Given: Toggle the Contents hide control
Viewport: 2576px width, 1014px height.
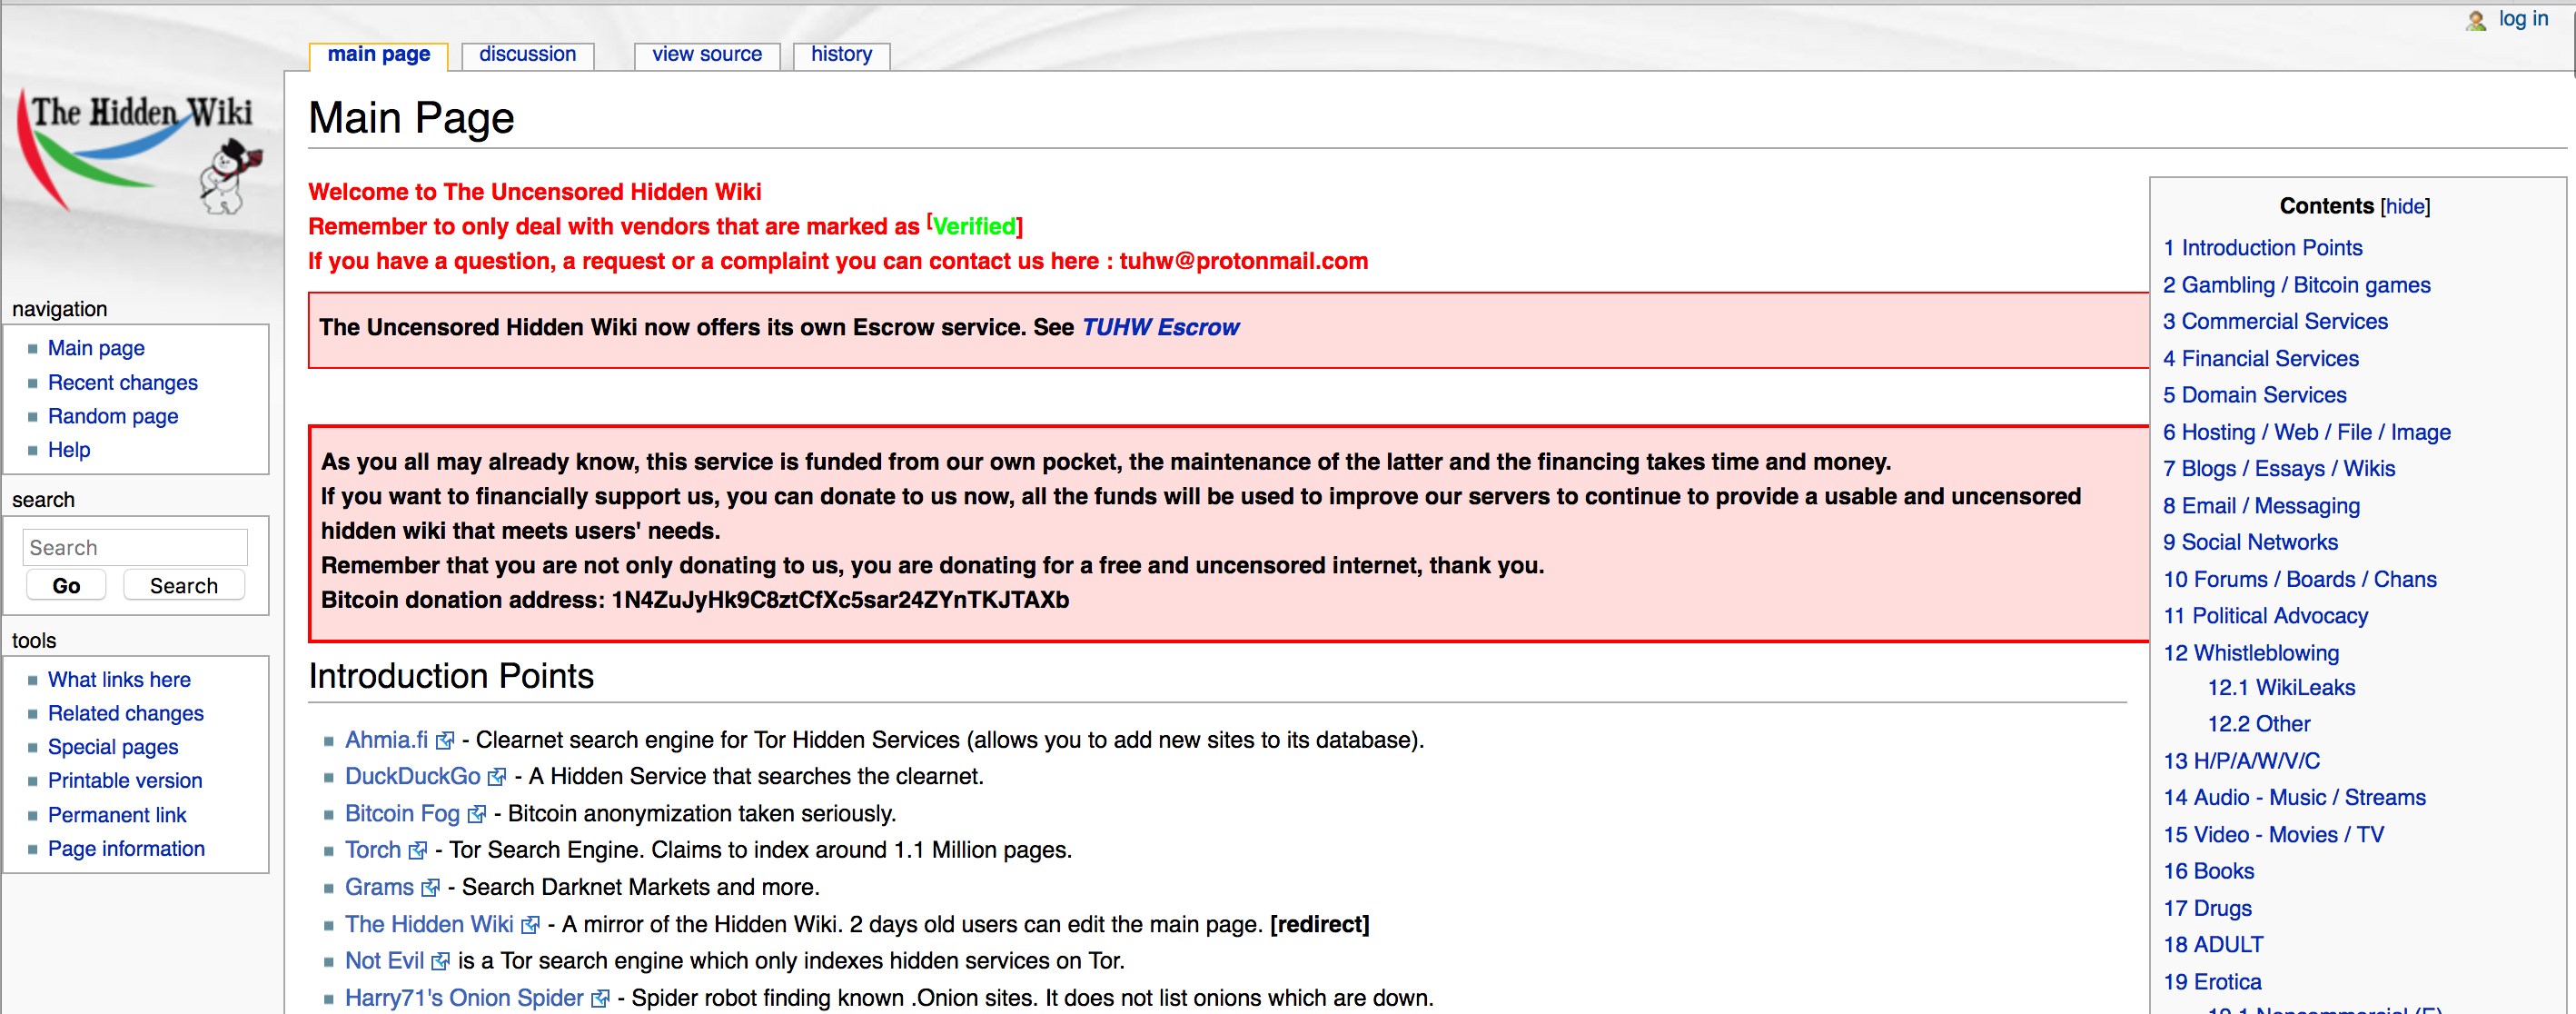Looking at the screenshot, I should point(2403,207).
